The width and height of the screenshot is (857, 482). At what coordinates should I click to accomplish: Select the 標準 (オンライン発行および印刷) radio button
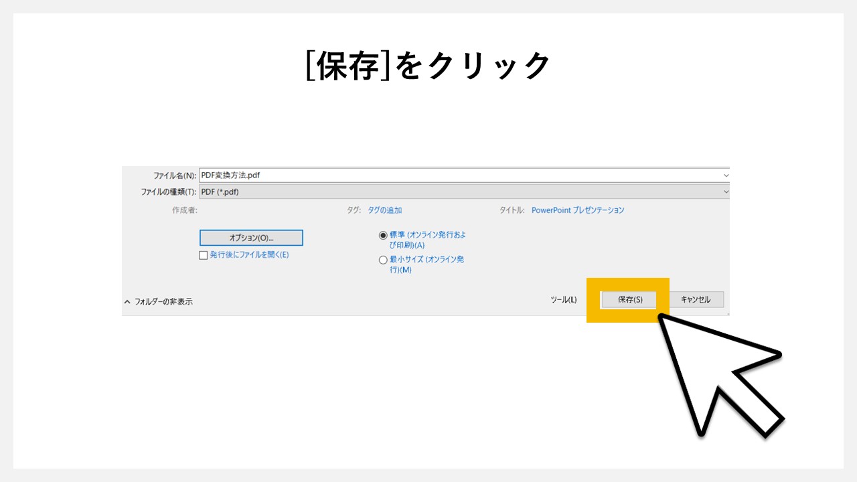click(x=383, y=234)
